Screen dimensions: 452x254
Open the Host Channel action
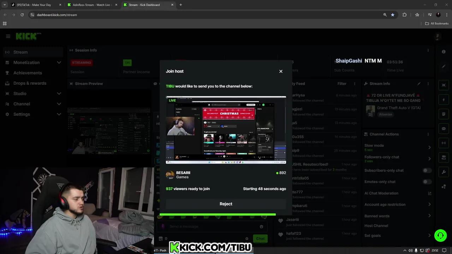click(x=376, y=225)
